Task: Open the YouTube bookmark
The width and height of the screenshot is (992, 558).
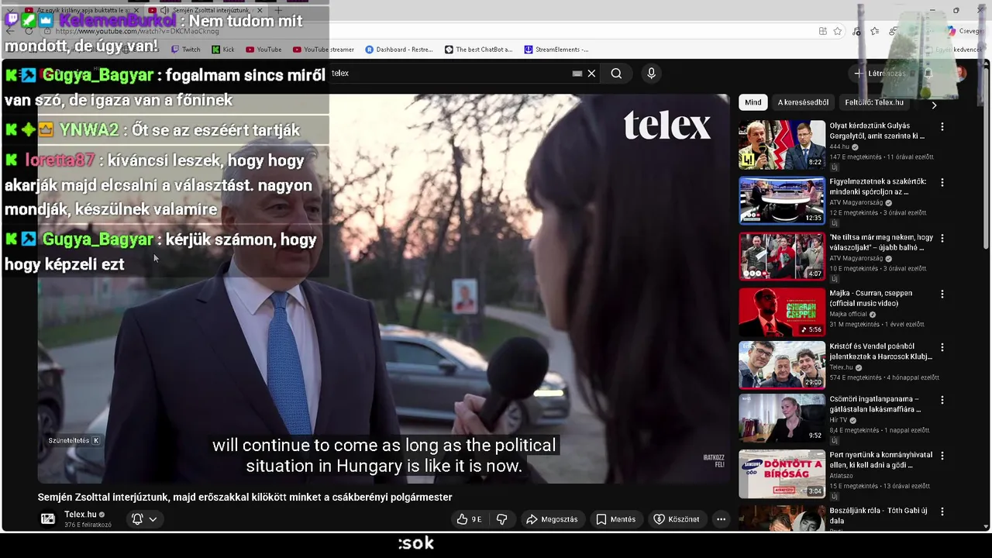Action: [263, 50]
